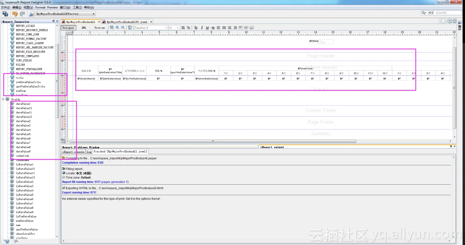
Task: Open the Preview menu in menu bar
Action: point(52,7)
